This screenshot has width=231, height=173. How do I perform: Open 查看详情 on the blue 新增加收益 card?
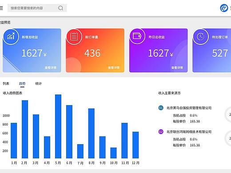(x=51, y=67)
